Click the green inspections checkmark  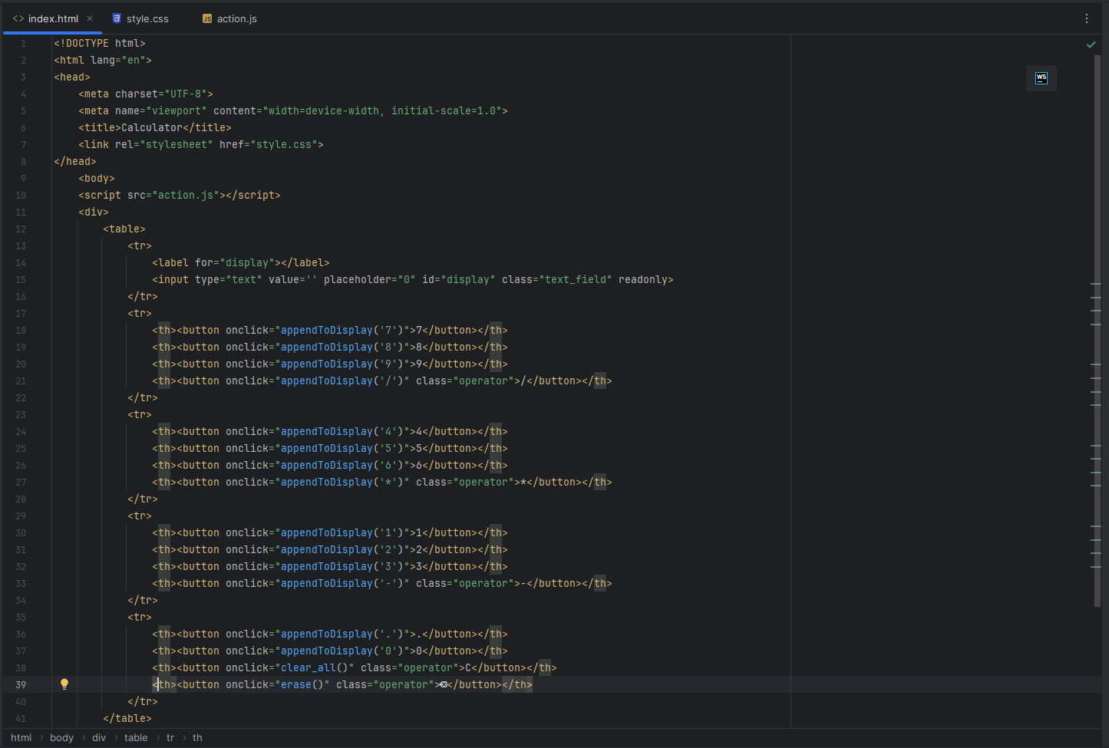[x=1091, y=44]
